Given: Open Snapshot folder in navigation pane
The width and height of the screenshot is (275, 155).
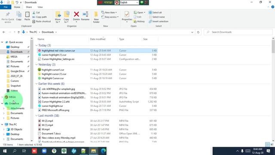Looking at the screenshot, I should click(x=15, y=86).
